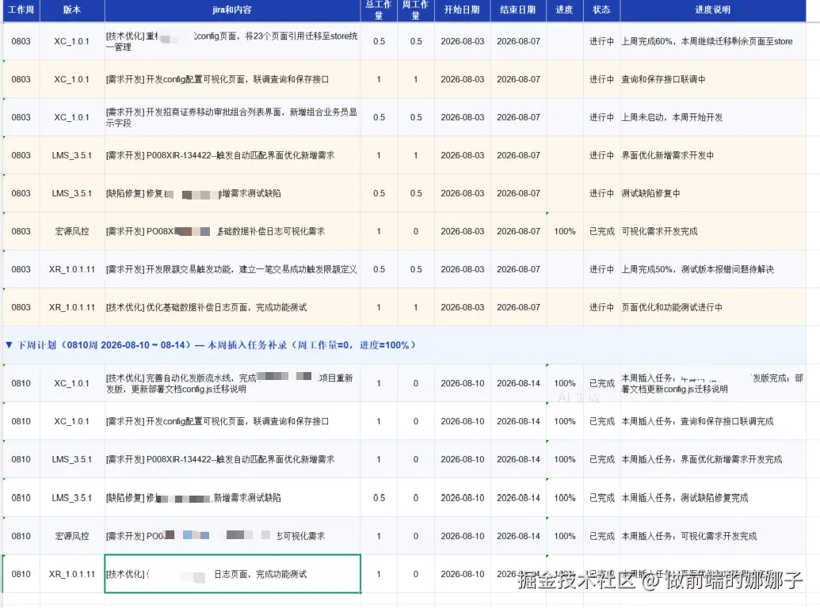
Task: Click 开始日期 '2026-08-03' in the 招商证券 row
Action: (x=463, y=117)
